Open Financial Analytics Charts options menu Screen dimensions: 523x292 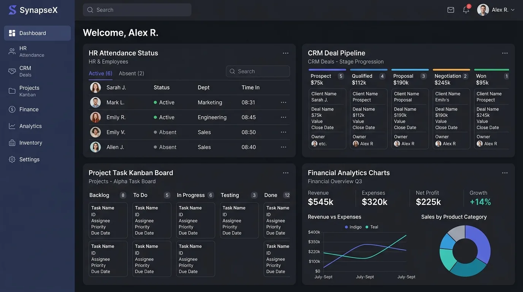point(505,173)
